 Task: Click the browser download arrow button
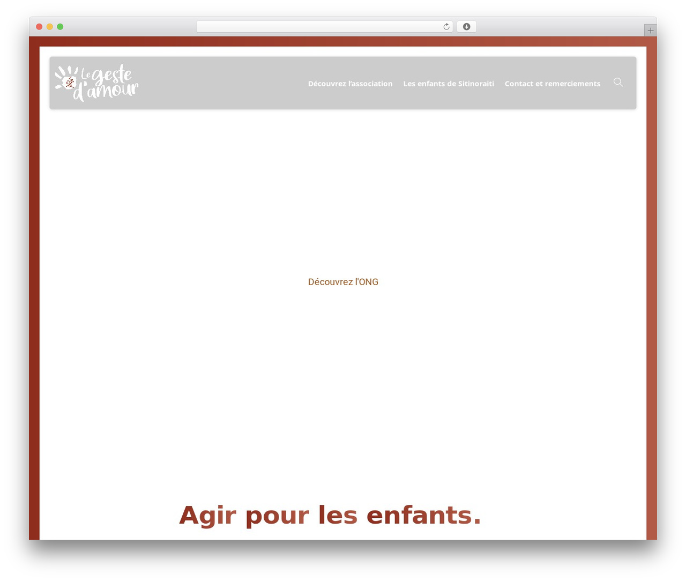[466, 27]
